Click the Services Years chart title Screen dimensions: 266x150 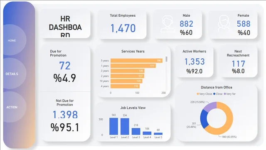[133, 51]
